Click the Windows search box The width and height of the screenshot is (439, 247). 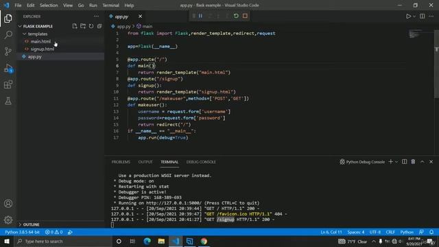point(63,241)
